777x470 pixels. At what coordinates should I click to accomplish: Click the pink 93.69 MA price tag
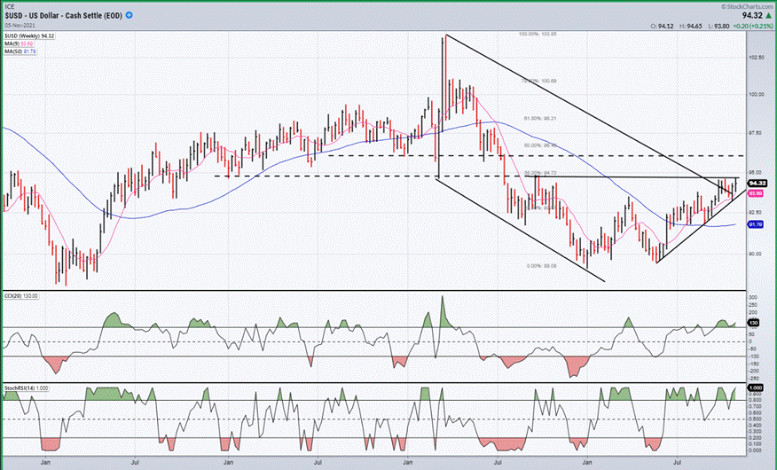pos(756,192)
